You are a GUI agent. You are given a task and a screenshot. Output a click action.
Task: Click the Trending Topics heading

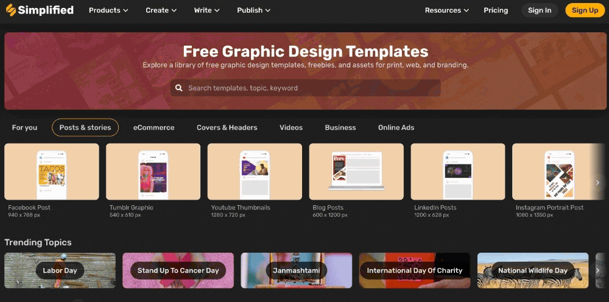pyautogui.click(x=38, y=242)
